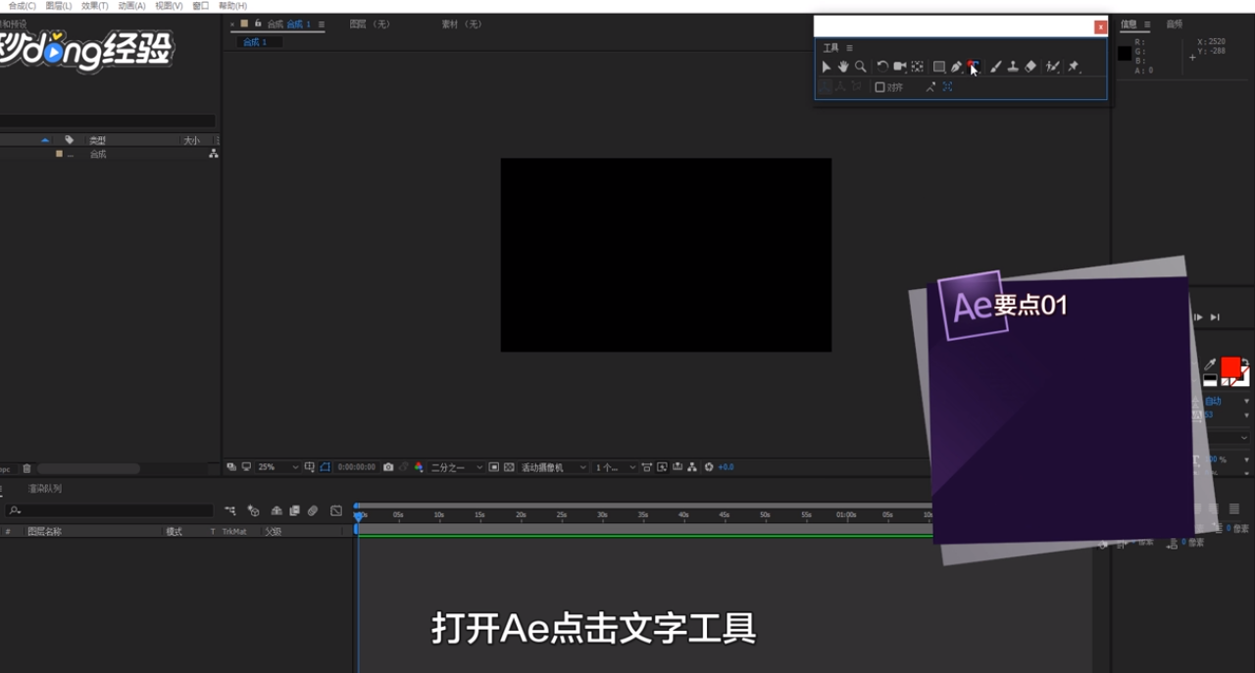Open the 帮助(H) menu
Screen dimensions: 1255x673
click(x=232, y=6)
